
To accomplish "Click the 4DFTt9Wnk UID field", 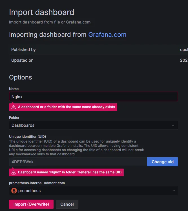I will [x=78, y=162].
